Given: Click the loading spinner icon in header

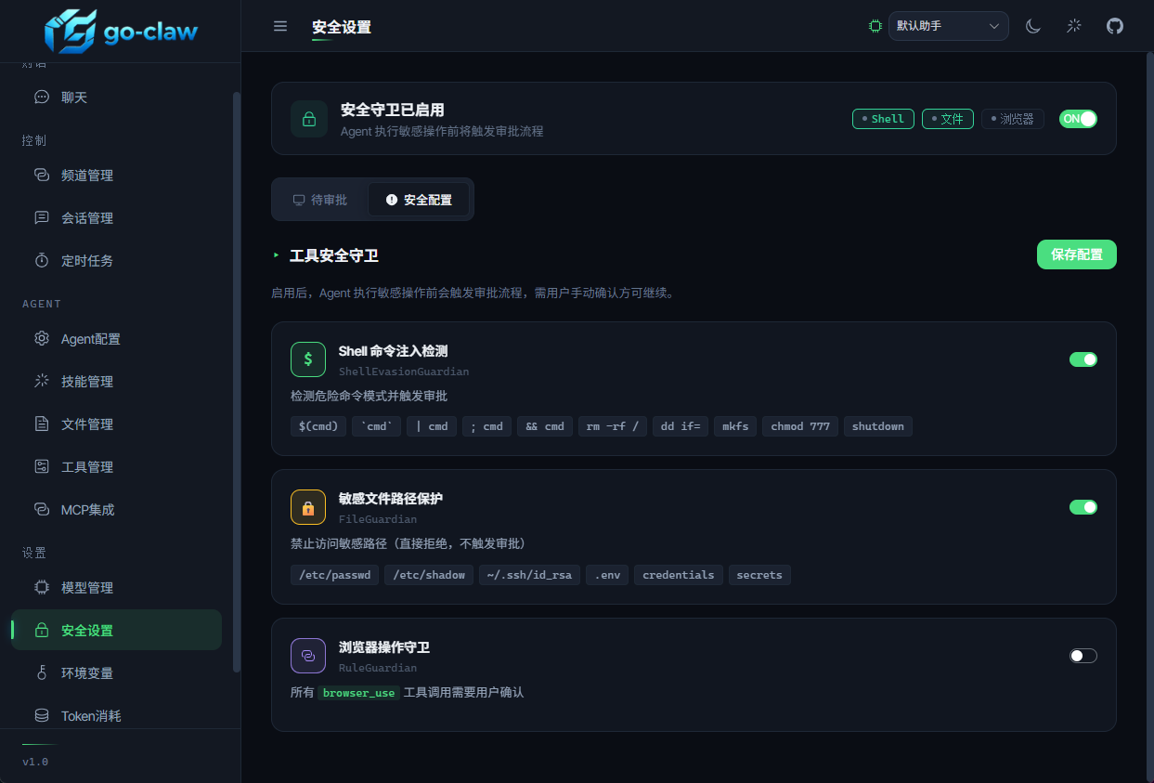Looking at the screenshot, I should click(1074, 26).
